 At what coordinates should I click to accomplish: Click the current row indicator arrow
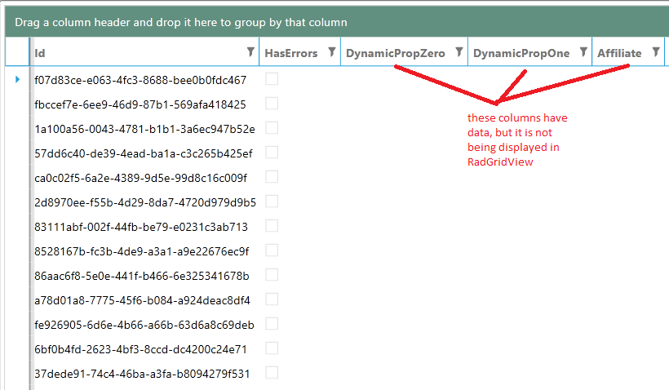[17, 79]
